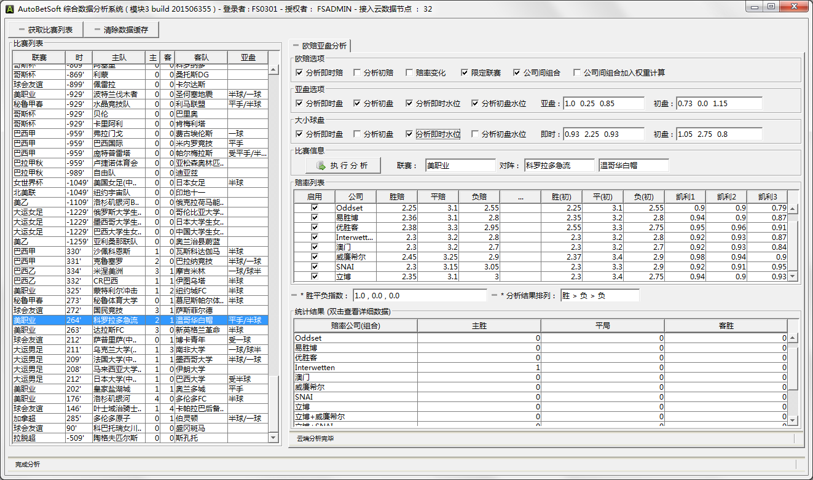Enable the 赔率变化 checkbox
The height and width of the screenshot is (480, 813).
tap(410, 73)
